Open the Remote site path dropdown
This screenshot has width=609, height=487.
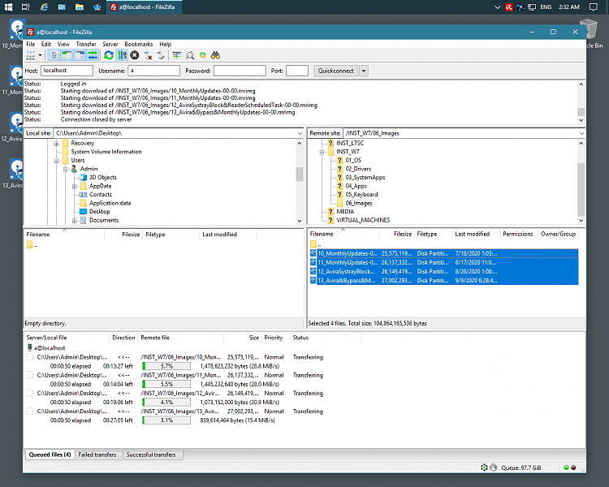581,133
